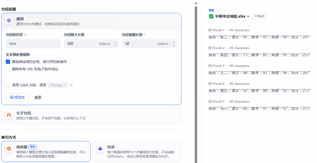
Task: Click the high quality index icon
Action: pos(9,149)
